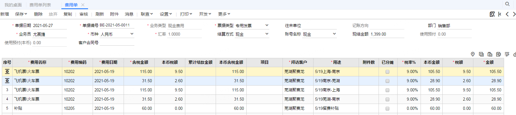Go to previous record using left chevron
This screenshot has width=516, height=115.
coord(507,14)
